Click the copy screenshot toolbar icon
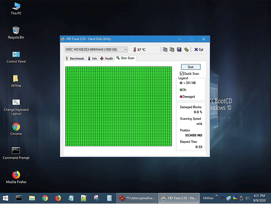This screenshot has height=204, width=271. point(172,50)
